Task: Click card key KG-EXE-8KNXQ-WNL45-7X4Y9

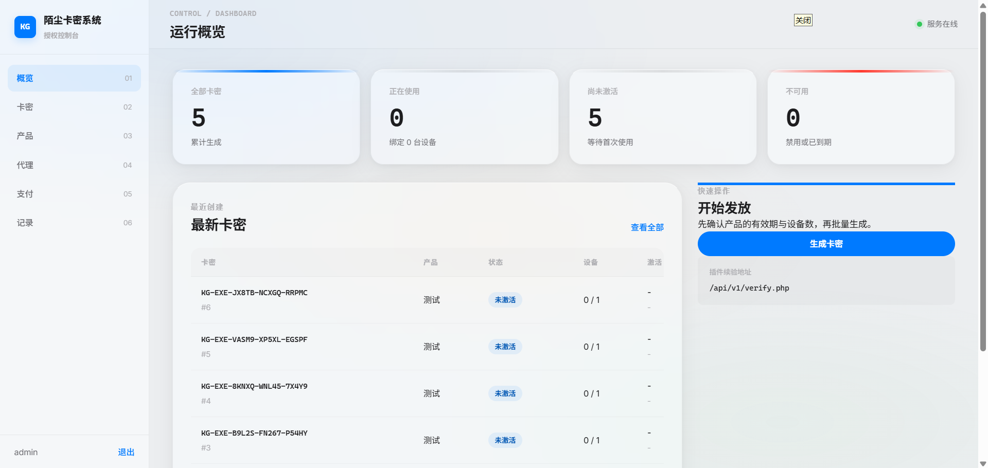Action: [254, 386]
